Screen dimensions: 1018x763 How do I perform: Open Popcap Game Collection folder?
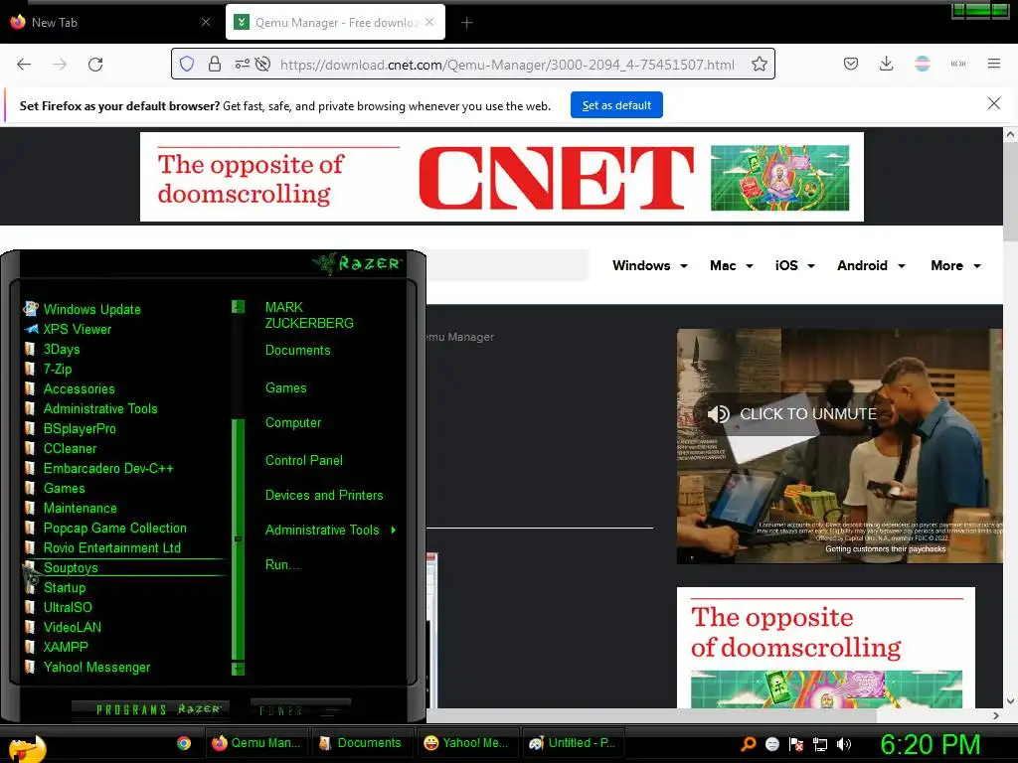[x=114, y=529]
